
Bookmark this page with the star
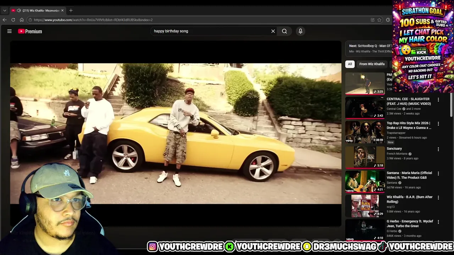coord(379,20)
